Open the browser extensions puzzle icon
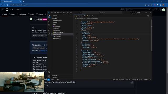The image size is (168, 94). [x=157, y=5]
